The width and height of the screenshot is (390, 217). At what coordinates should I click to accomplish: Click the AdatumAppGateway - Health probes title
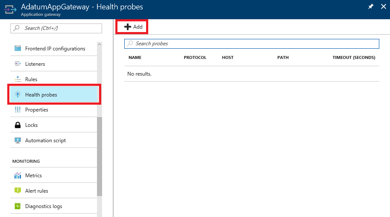[82, 7]
